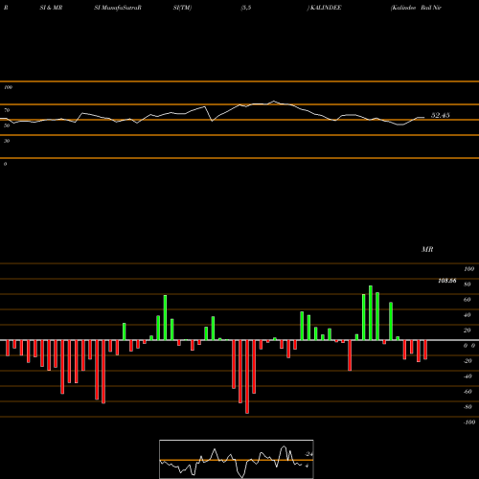479x479 pixels.
Task: Click the -20 label on MR axis
Action: pyautogui.click(x=468, y=361)
